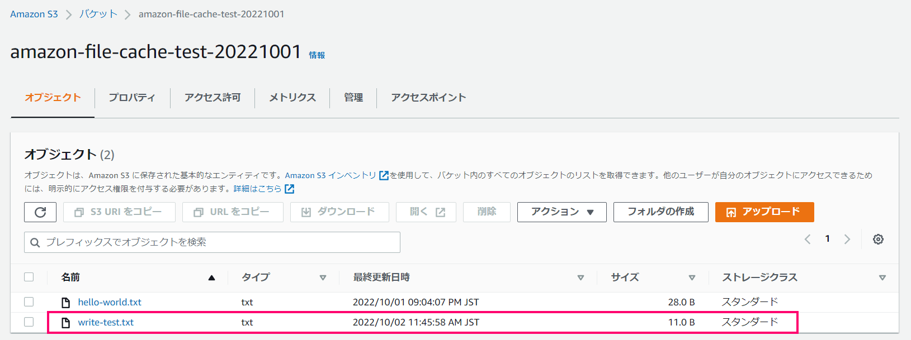Click the 最終更新日時 column header text

(381, 277)
